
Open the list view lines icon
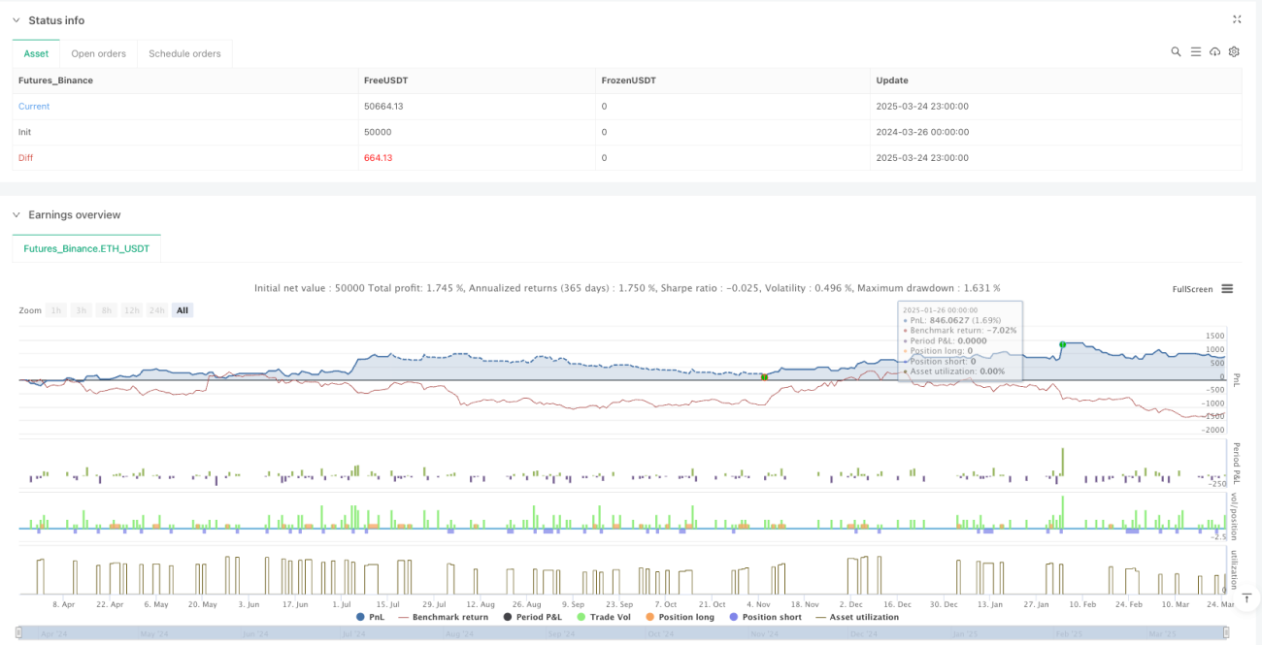point(1195,52)
